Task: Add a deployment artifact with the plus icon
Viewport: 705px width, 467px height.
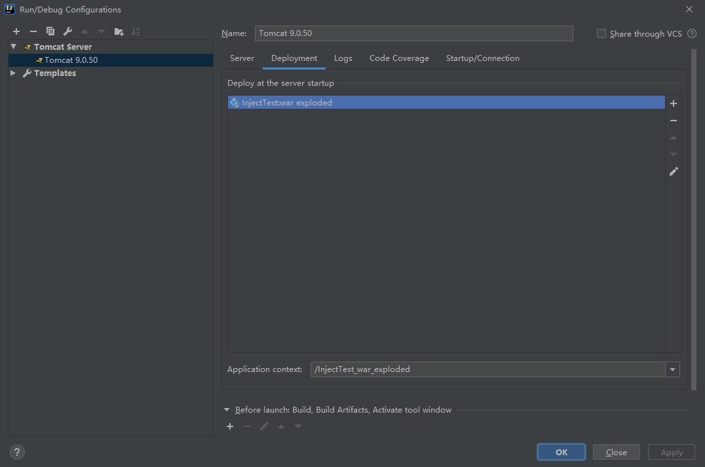Action: 673,103
